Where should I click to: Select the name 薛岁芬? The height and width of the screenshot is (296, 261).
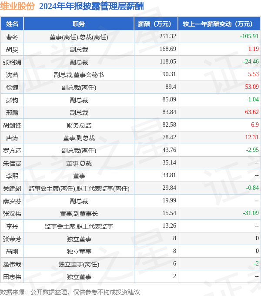point(12,201)
